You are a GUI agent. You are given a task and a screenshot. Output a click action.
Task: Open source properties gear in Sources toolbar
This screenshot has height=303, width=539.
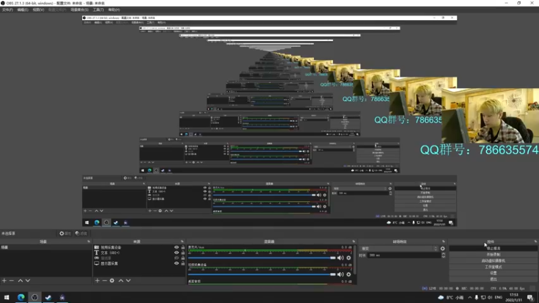pyautogui.click(x=112, y=281)
